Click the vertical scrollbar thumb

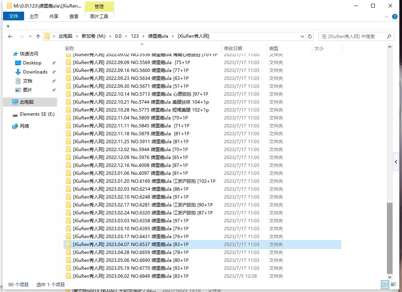pyautogui.click(x=390, y=238)
